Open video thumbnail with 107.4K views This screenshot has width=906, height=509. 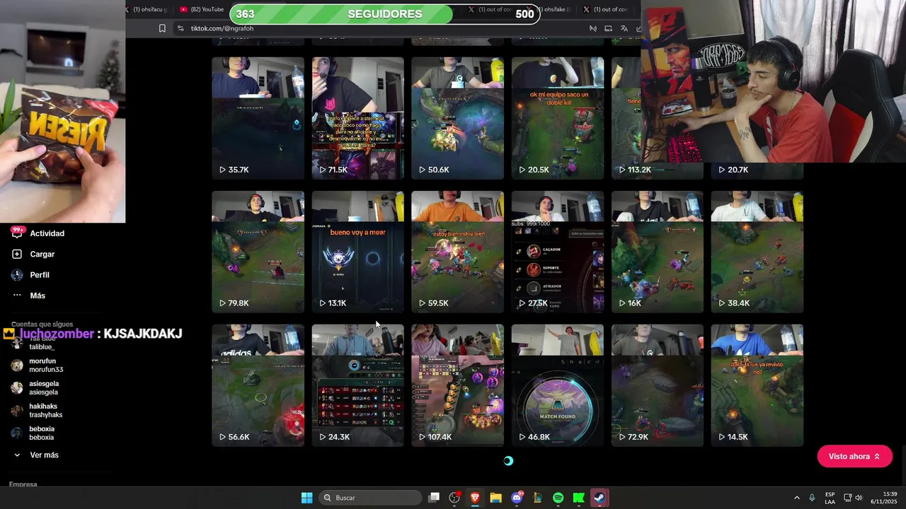[x=457, y=385]
